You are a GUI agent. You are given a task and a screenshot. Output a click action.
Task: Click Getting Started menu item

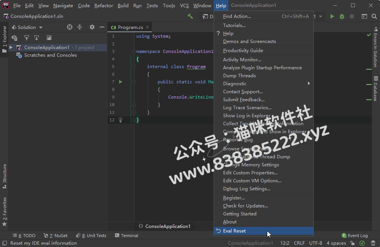point(263,214)
